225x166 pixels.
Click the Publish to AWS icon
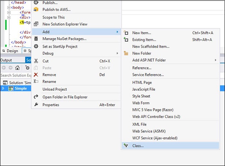pyautogui.click(x=36, y=9)
